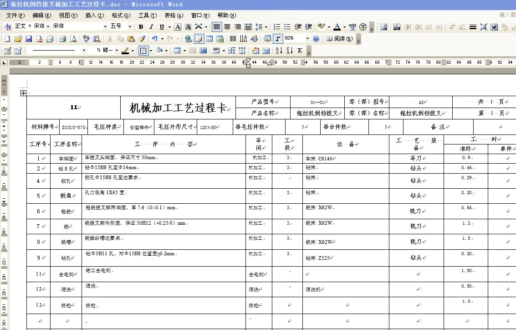Open a file with folder icon

tap(18, 39)
